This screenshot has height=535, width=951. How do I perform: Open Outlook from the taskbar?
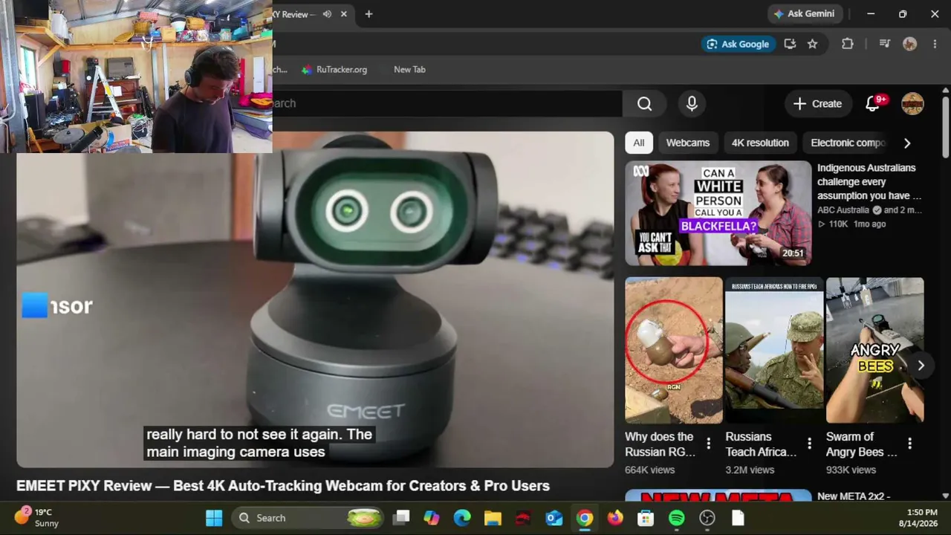click(554, 518)
